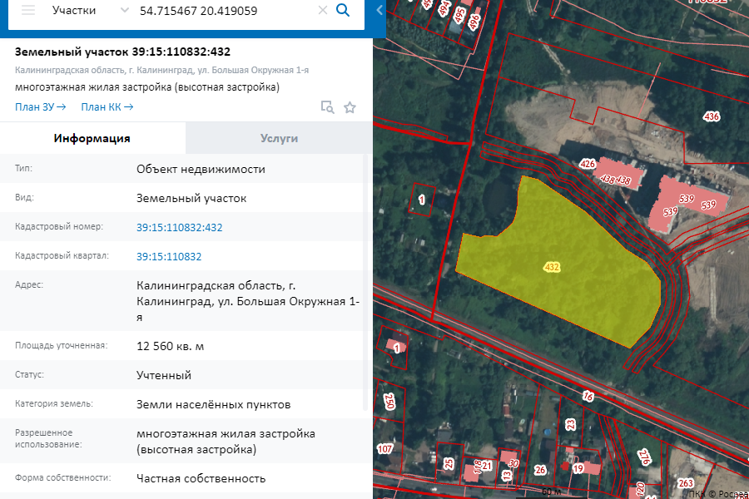Open the hamburger menu

(x=28, y=11)
